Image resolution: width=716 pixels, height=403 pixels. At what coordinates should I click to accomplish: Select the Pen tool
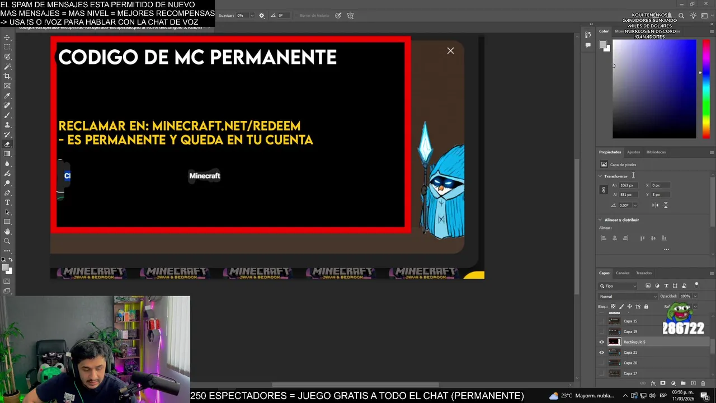click(7, 193)
